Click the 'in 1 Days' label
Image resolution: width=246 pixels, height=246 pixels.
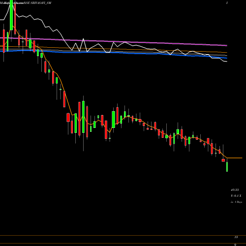pos(236,202)
